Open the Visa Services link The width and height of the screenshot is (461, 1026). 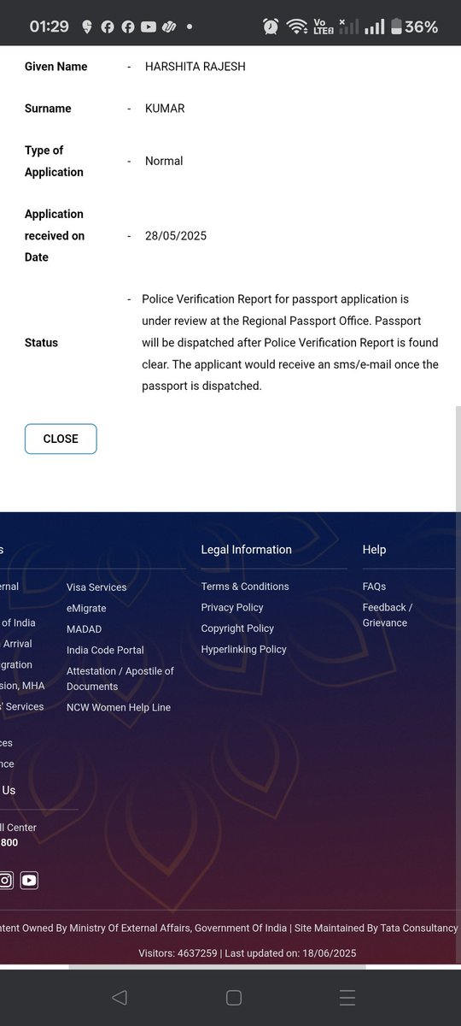coord(96,587)
